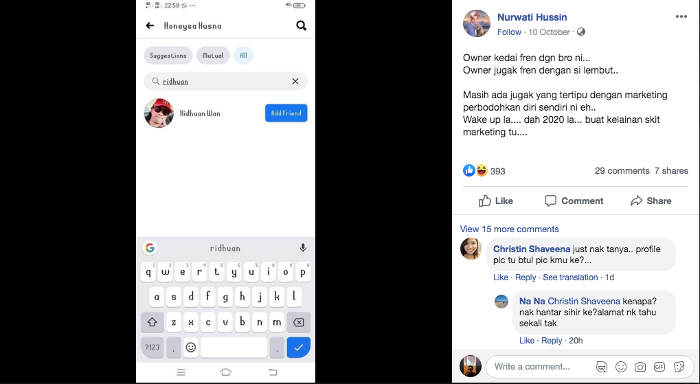
Task: Click the Write a comment input field
Action: [541, 367]
